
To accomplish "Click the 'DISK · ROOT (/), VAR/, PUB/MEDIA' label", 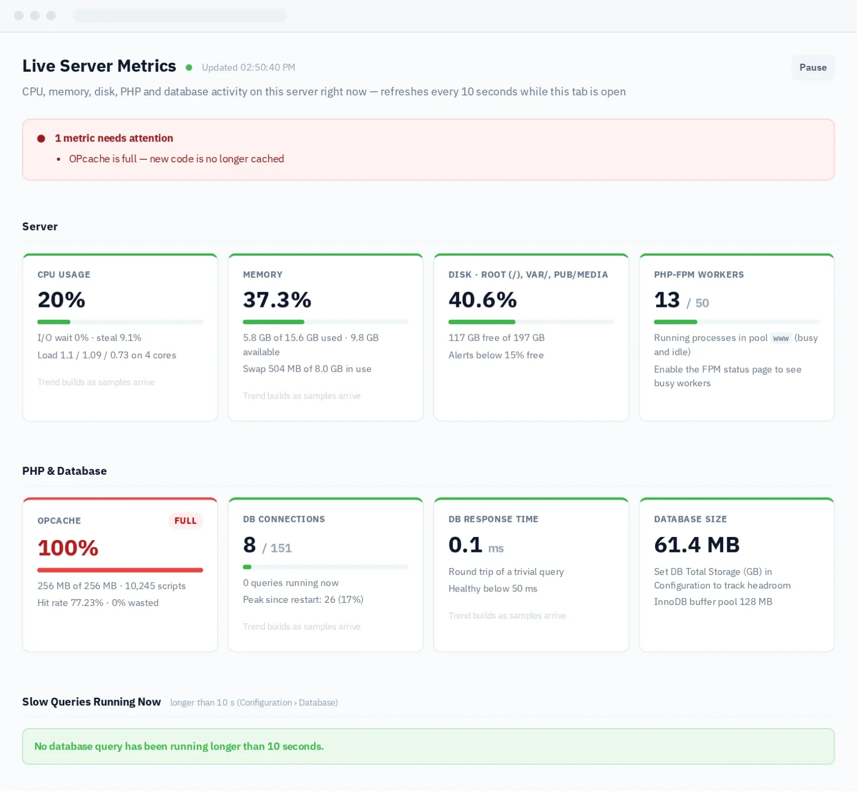I will [x=528, y=274].
